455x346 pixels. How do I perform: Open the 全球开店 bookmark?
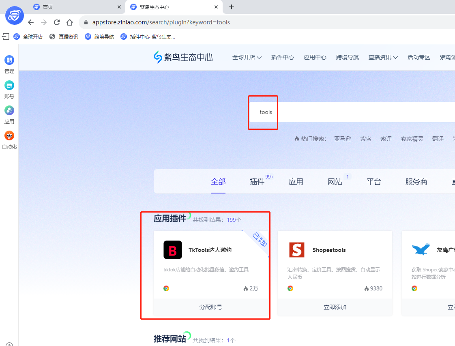pyautogui.click(x=28, y=37)
